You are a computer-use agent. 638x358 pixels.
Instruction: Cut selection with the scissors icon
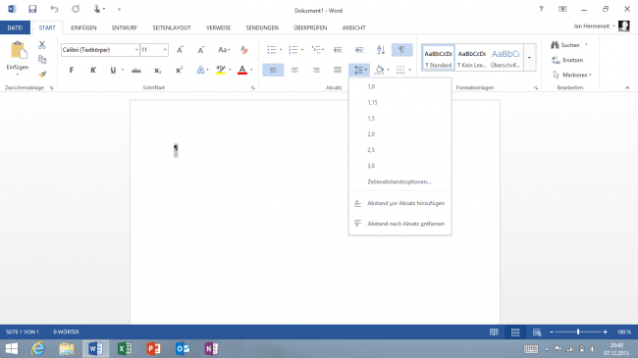[x=42, y=45]
